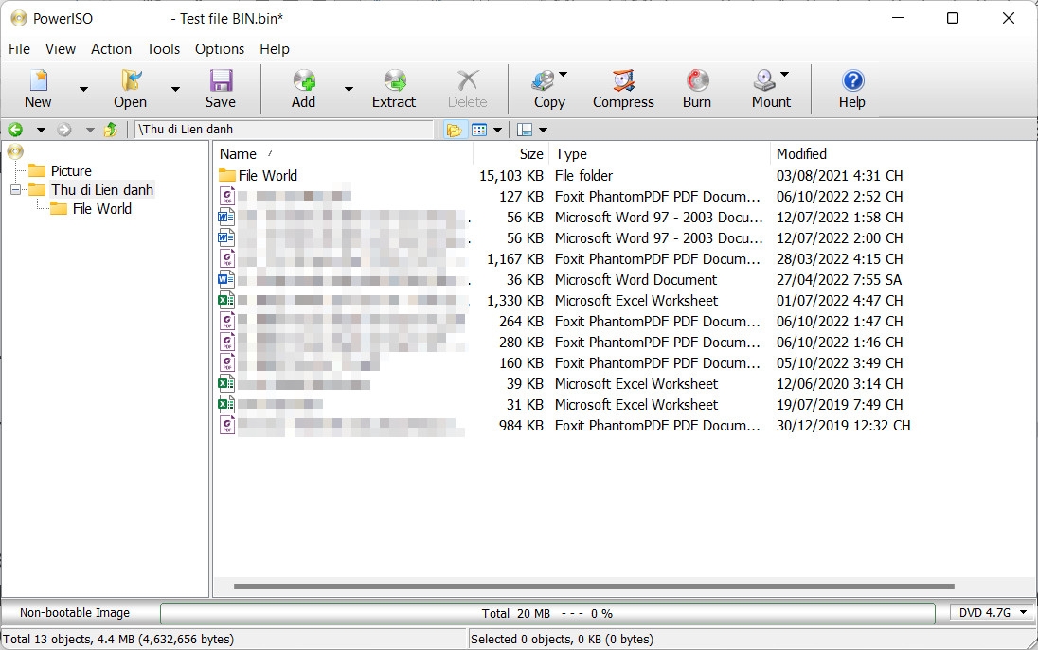Select the disc root icon in tree
This screenshot has height=650, width=1038.
click(x=15, y=152)
